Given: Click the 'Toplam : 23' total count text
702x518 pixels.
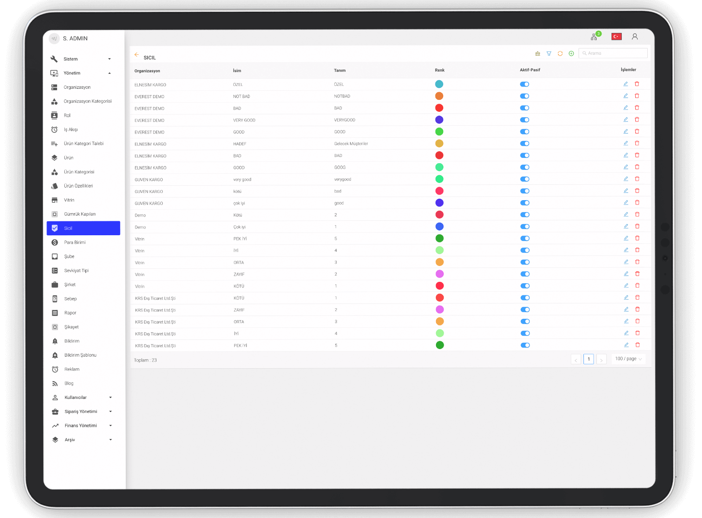Looking at the screenshot, I should tap(145, 360).
